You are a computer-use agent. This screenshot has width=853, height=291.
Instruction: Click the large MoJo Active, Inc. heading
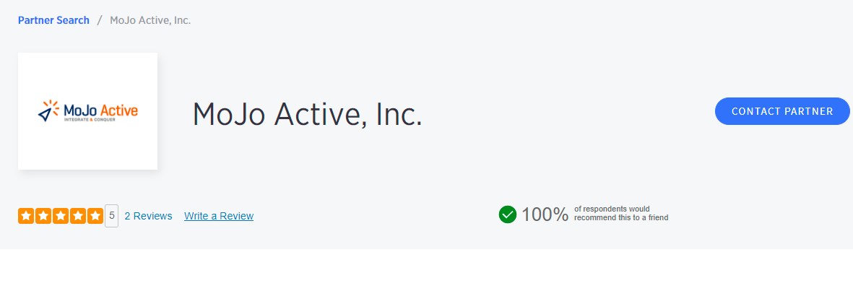tap(307, 114)
